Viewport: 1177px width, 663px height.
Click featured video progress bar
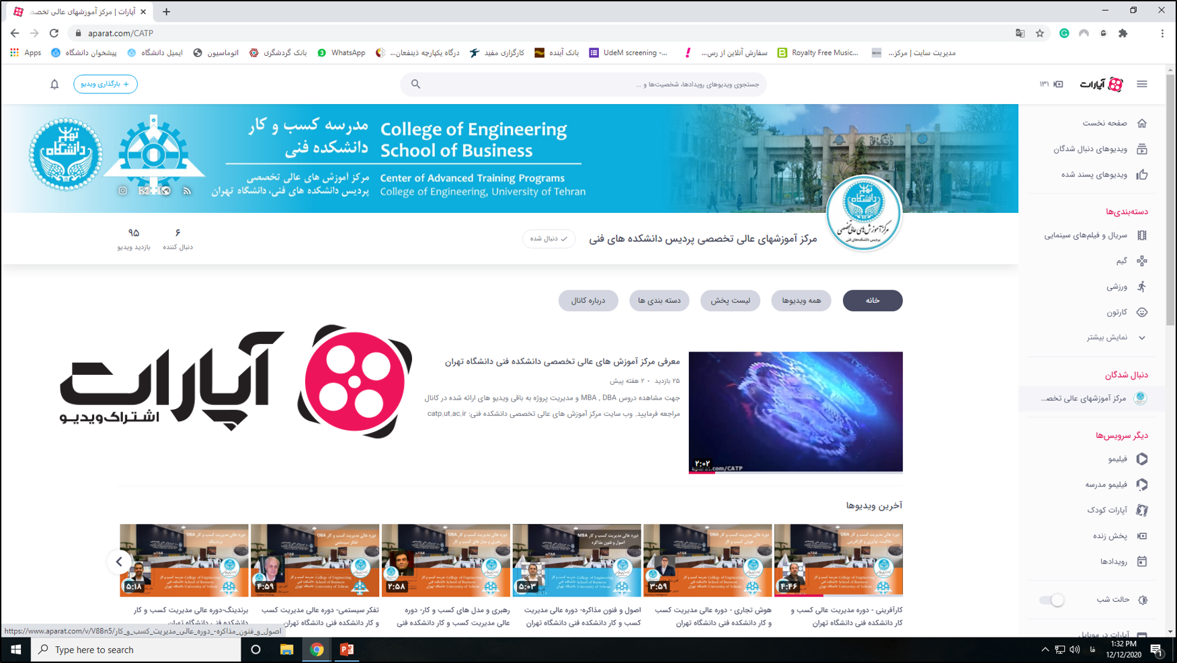point(796,473)
